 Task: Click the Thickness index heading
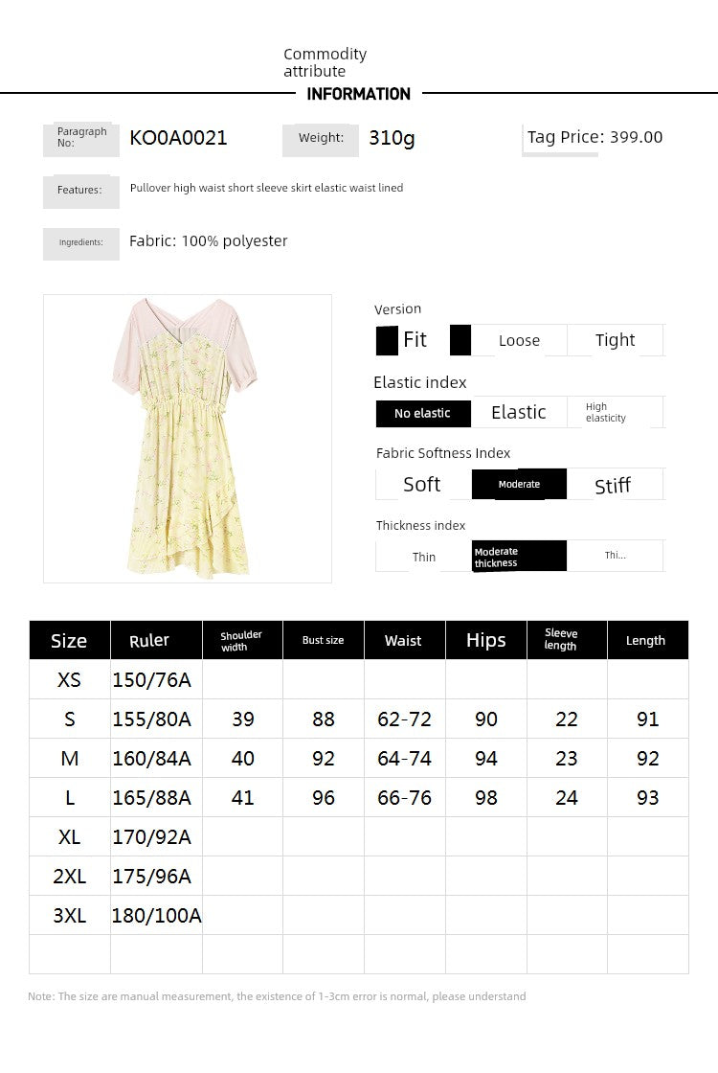[420, 526]
